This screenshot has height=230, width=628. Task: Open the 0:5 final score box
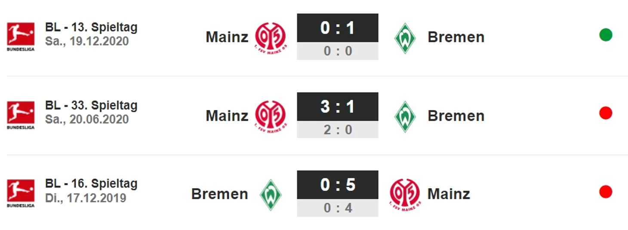point(337,185)
